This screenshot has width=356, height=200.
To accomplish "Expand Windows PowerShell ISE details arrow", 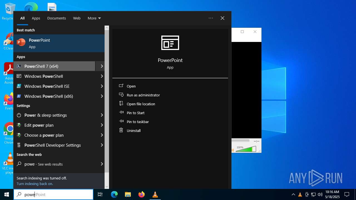I will 102,86.
